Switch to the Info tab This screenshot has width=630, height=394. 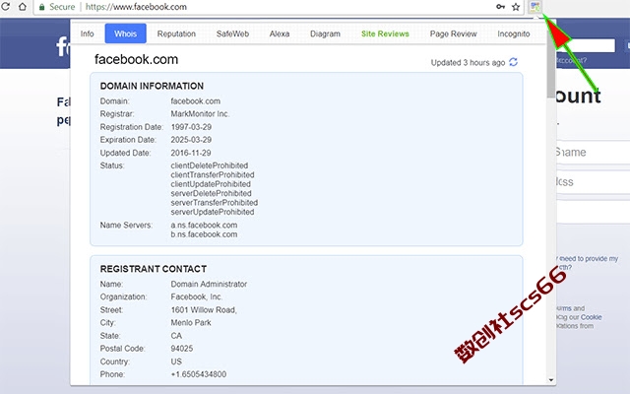(x=88, y=33)
